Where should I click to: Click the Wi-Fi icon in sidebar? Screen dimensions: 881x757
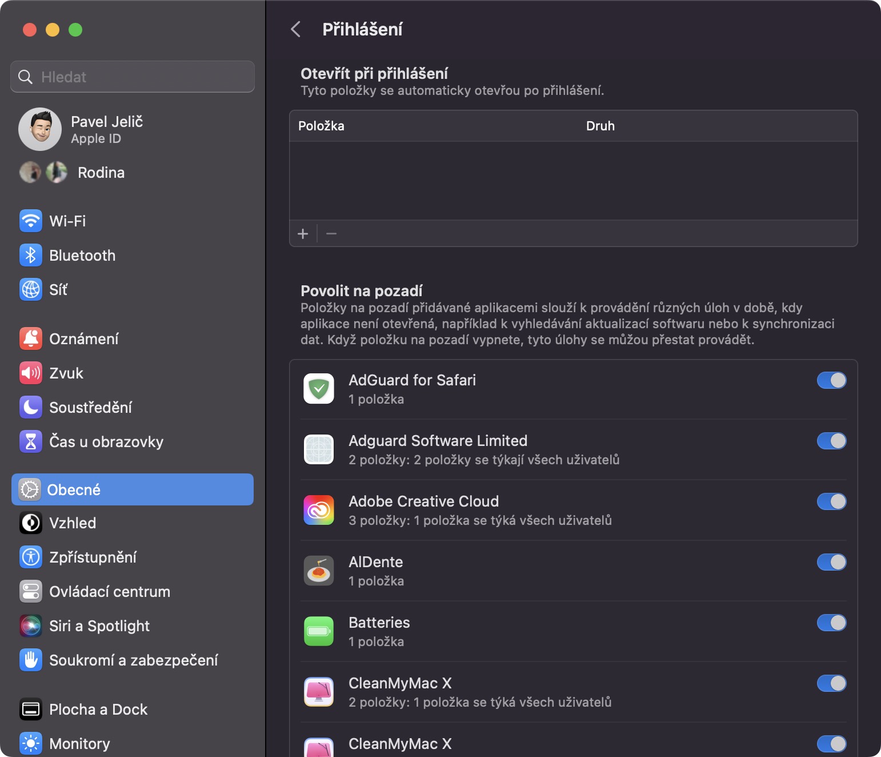[31, 221]
